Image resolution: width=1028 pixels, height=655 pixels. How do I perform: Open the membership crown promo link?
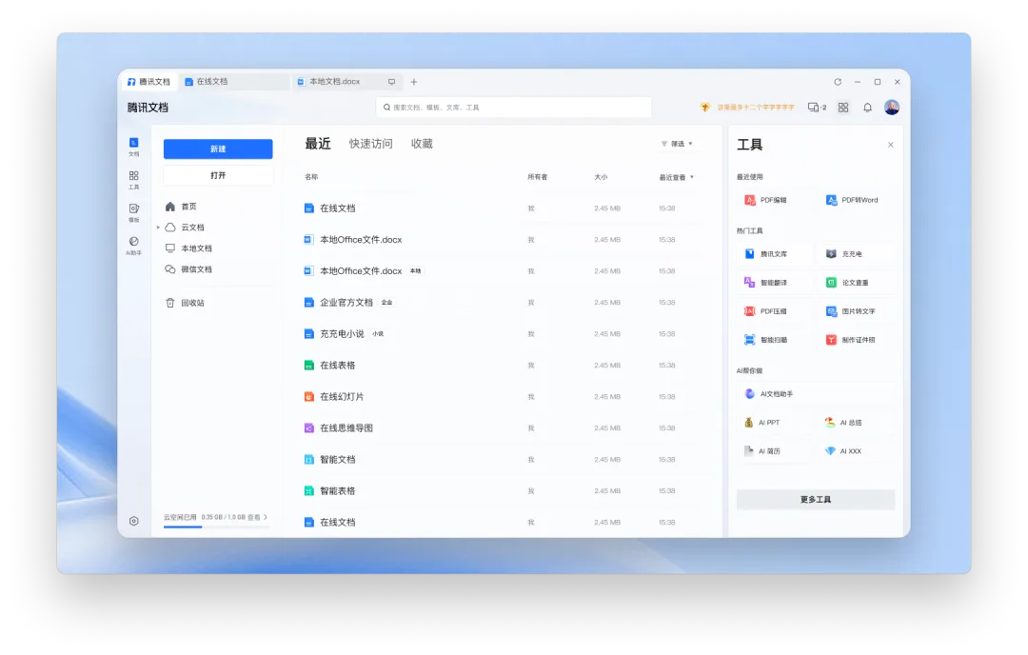pyautogui.click(x=747, y=107)
